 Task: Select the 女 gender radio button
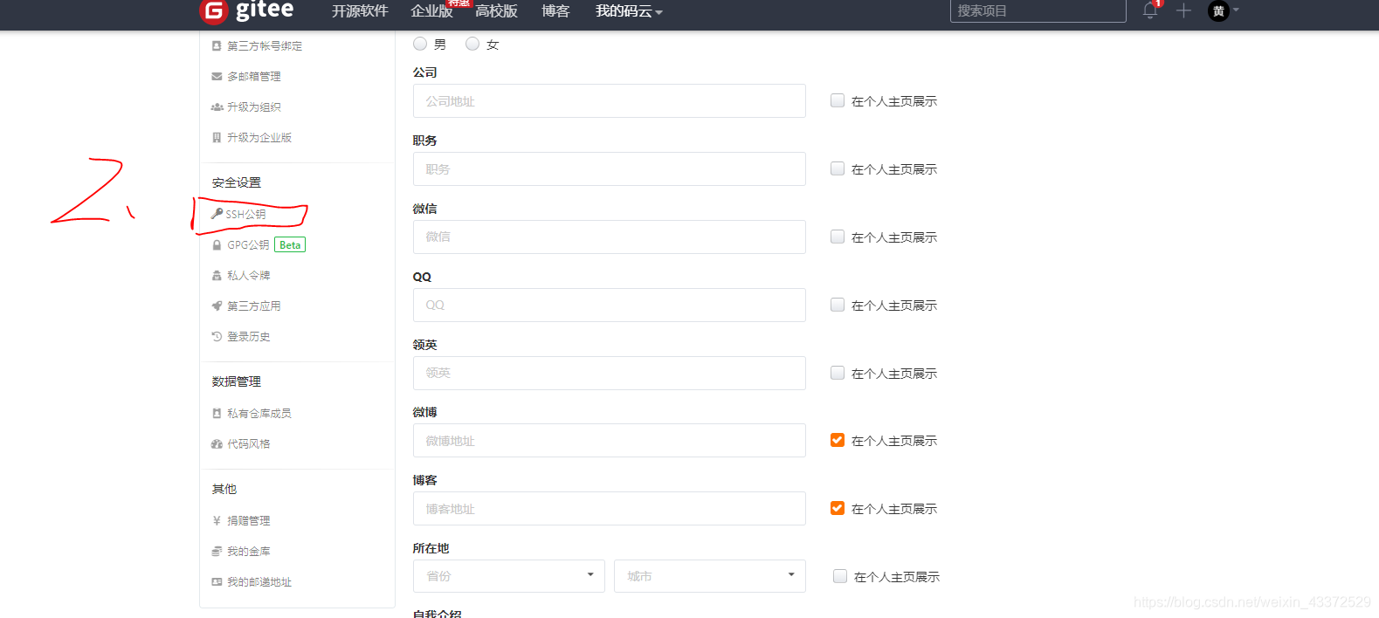pyautogui.click(x=472, y=44)
